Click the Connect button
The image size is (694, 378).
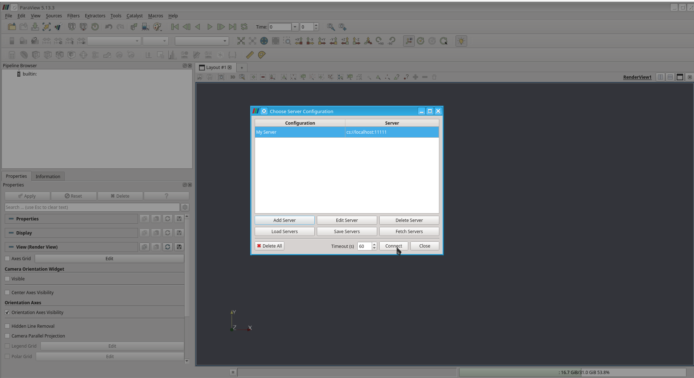click(393, 246)
